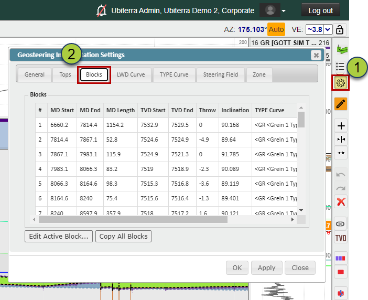The width and height of the screenshot is (368, 300).
Task: Click the MD Start column header
Action: coord(62,110)
